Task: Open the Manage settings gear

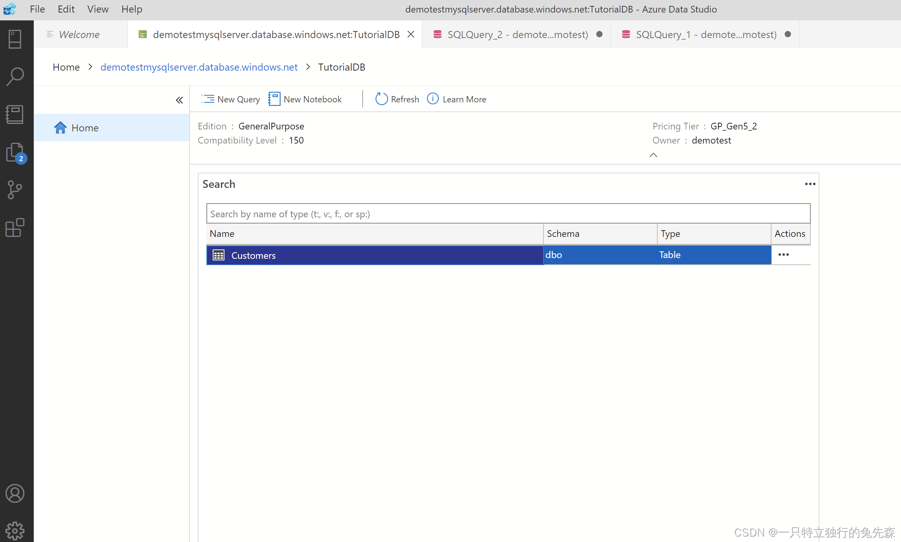Action: point(15,530)
